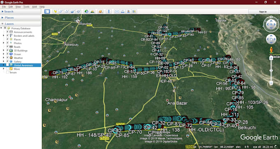Select the Add Placemark pushpin tool
The width and height of the screenshot is (280, 149).
(55, 12)
